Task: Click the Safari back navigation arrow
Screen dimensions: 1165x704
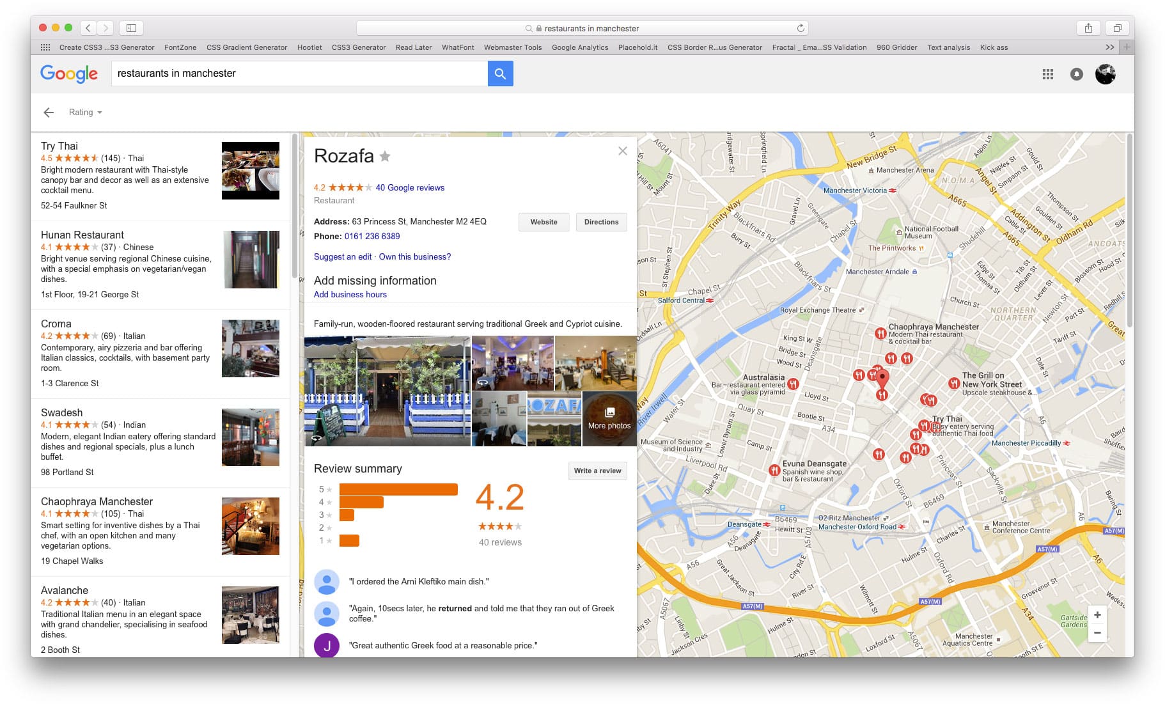Action: (88, 28)
